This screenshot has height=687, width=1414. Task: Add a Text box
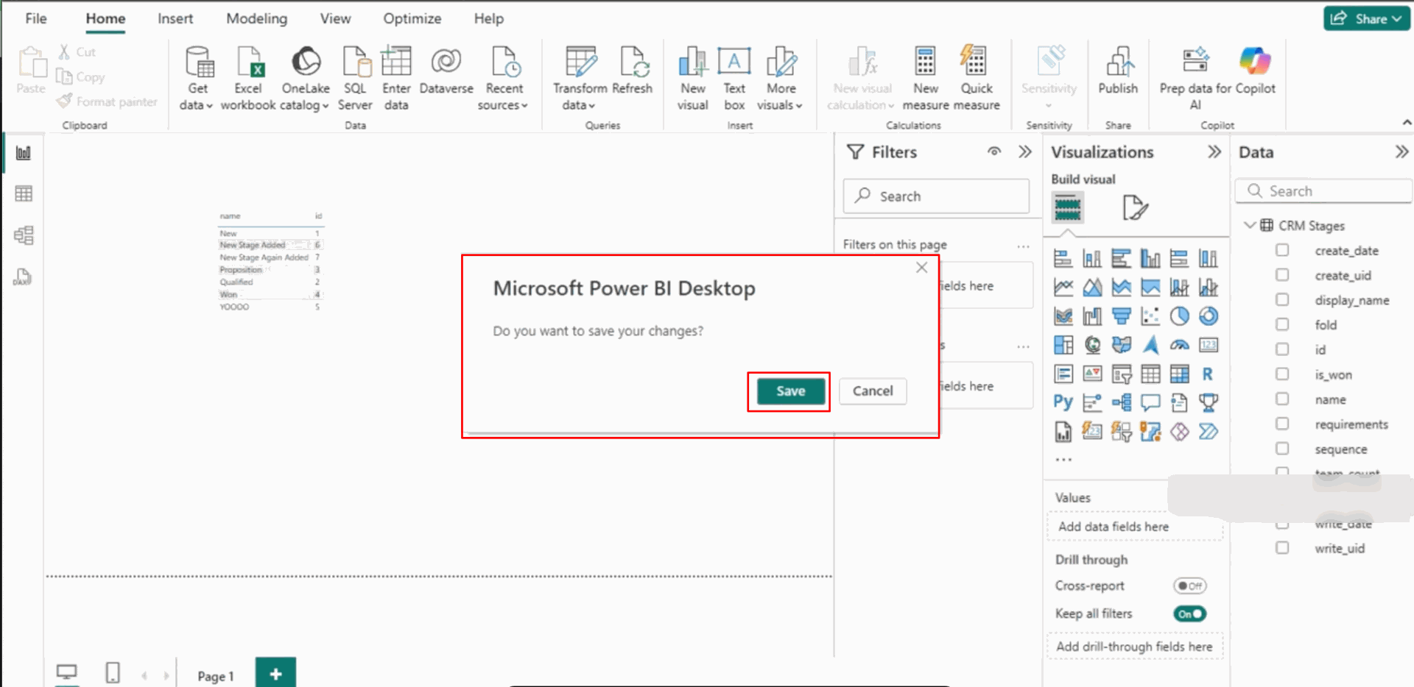(x=734, y=79)
